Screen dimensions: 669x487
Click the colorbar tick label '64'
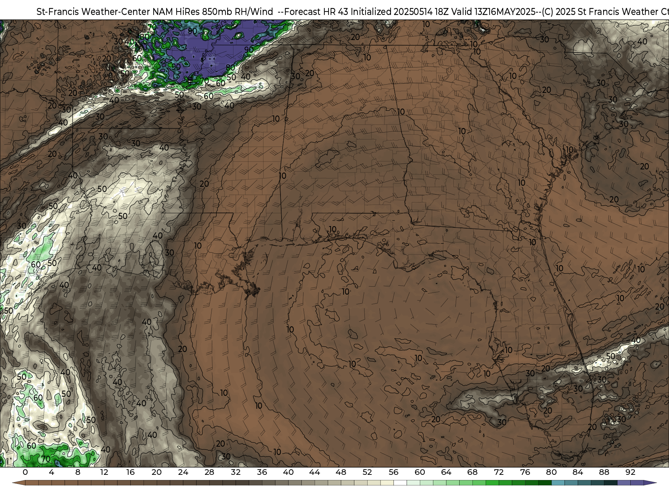pyautogui.click(x=446, y=472)
